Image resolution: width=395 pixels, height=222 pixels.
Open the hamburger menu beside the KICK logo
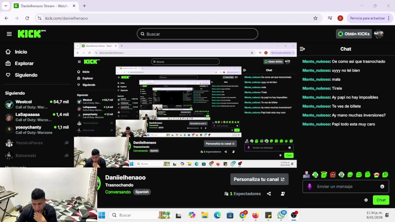tap(9, 34)
